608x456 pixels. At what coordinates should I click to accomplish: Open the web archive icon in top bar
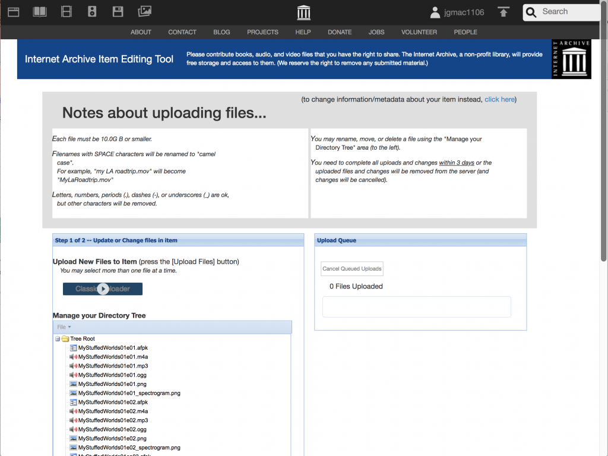click(14, 12)
